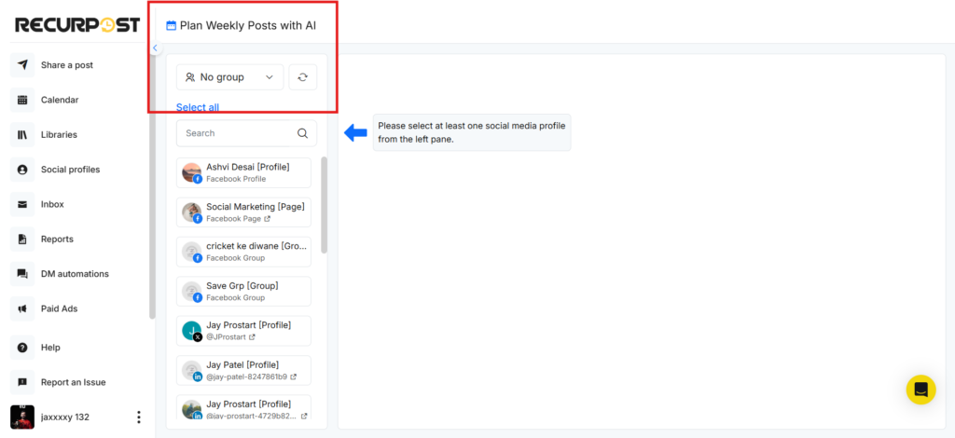955x438 pixels.
Task: Click the DM automations chat icon
Action: click(22, 274)
